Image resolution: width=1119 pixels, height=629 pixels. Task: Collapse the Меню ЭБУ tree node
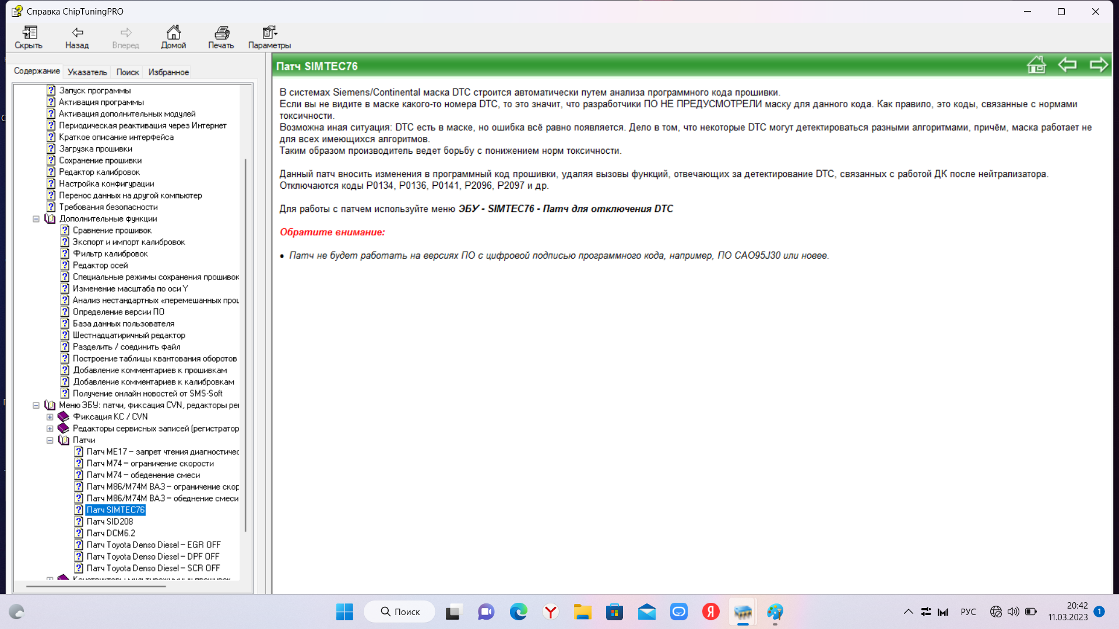[x=36, y=405]
